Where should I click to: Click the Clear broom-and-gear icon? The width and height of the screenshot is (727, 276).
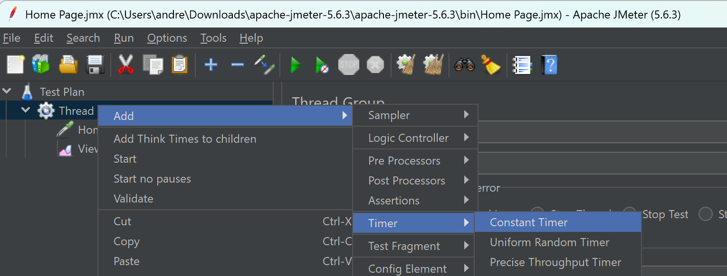tap(406, 64)
